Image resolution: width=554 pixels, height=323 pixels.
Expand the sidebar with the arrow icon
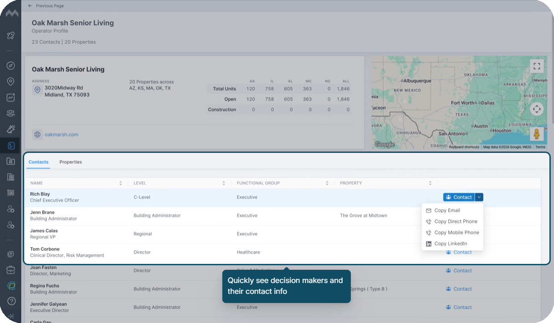point(10,316)
